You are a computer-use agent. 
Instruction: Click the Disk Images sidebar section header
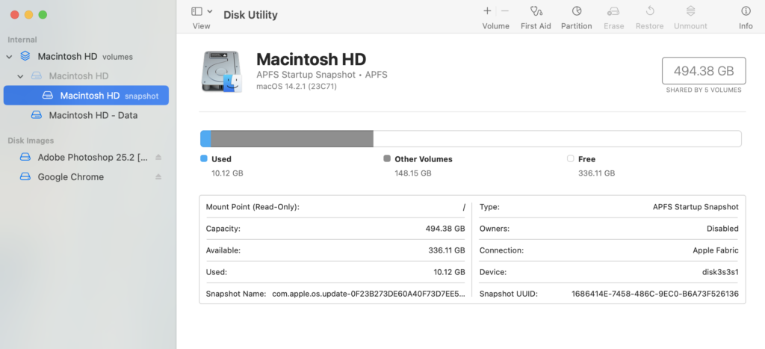[x=30, y=140]
